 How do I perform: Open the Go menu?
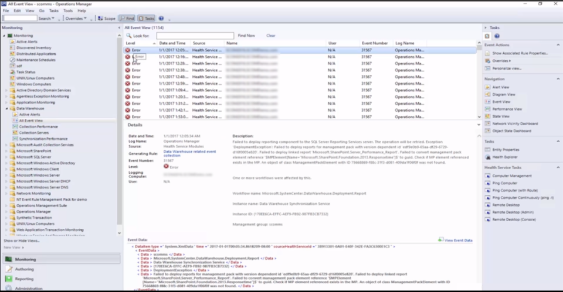(x=42, y=11)
